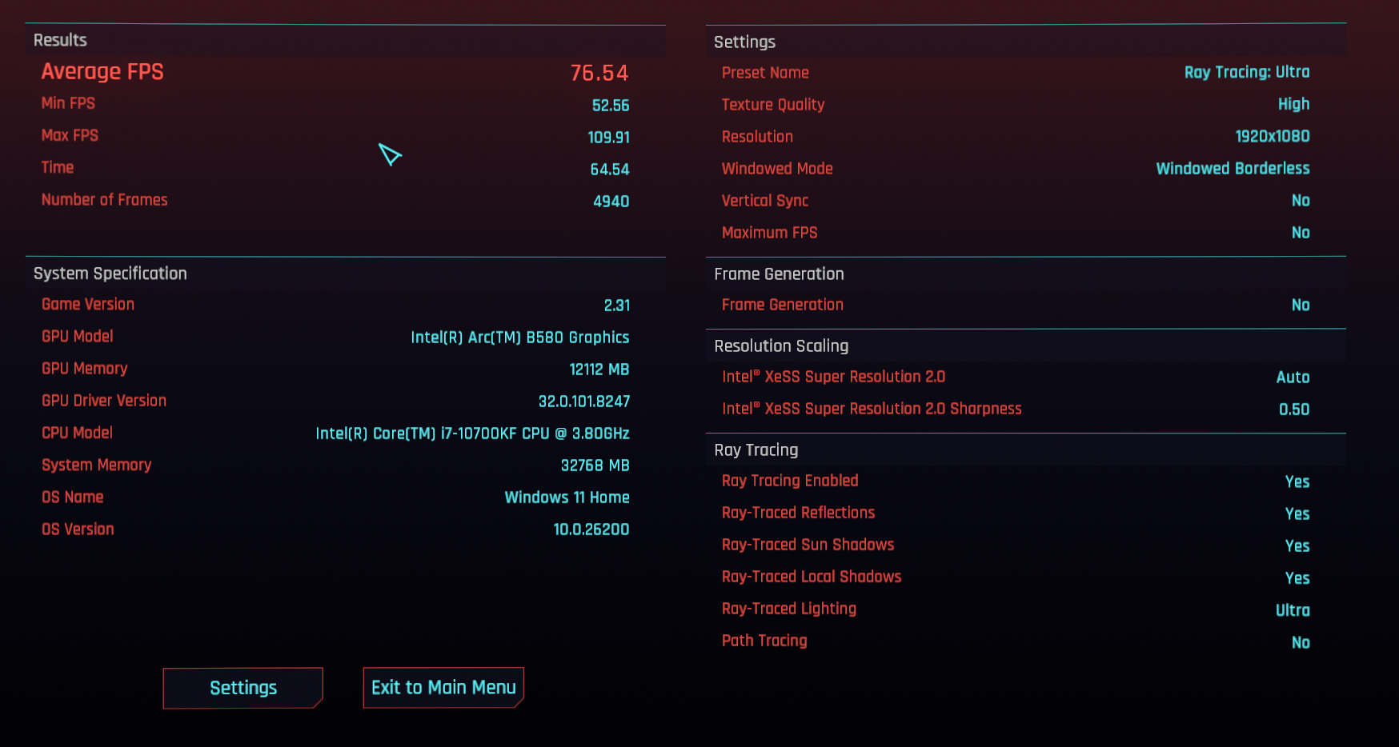This screenshot has height=747, width=1399.
Task: Open the Settings button
Action: click(x=243, y=688)
